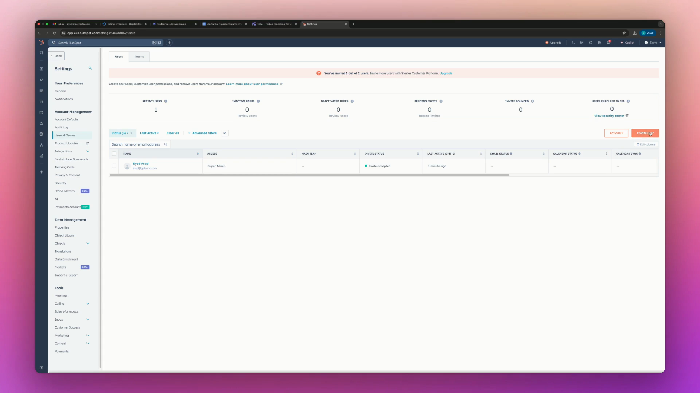
Task: Click the undo filter arrow button
Action: pyautogui.click(x=225, y=133)
